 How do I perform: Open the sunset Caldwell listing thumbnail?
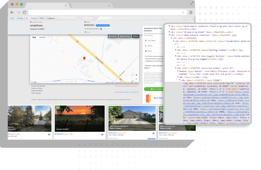pos(80,119)
